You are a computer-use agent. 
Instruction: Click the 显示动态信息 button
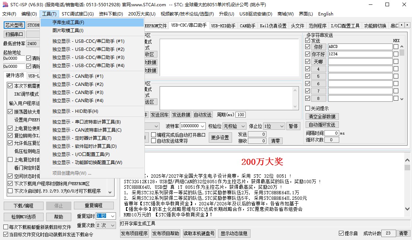234,233
